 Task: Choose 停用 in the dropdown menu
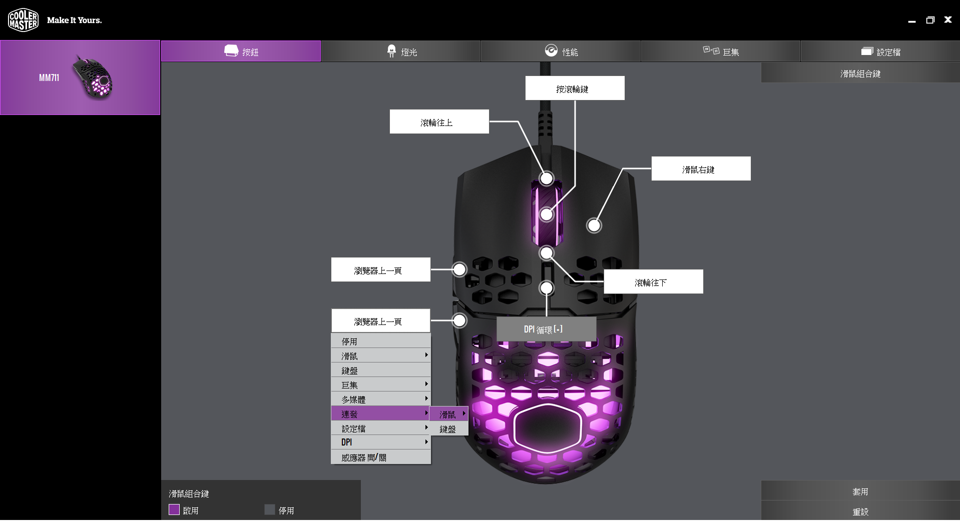click(380, 341)
